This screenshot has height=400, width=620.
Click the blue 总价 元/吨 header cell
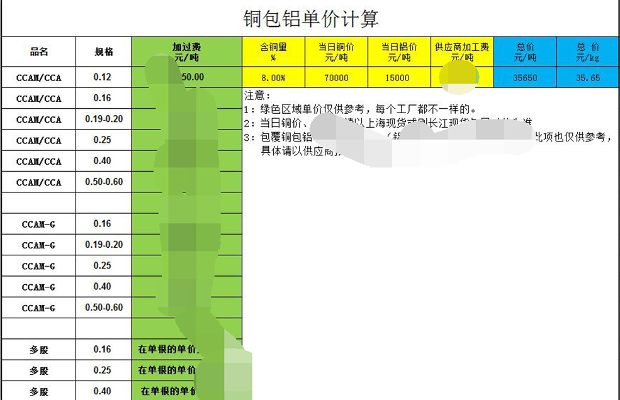525,52
